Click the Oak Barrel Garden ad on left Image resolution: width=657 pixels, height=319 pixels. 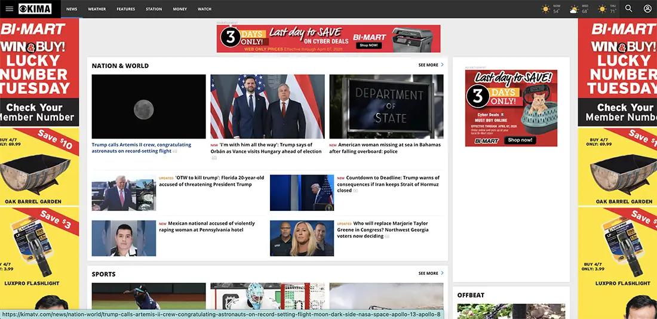tap(39, 167)
